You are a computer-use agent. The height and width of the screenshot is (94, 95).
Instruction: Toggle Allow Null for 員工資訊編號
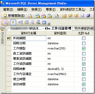(84, 54)
